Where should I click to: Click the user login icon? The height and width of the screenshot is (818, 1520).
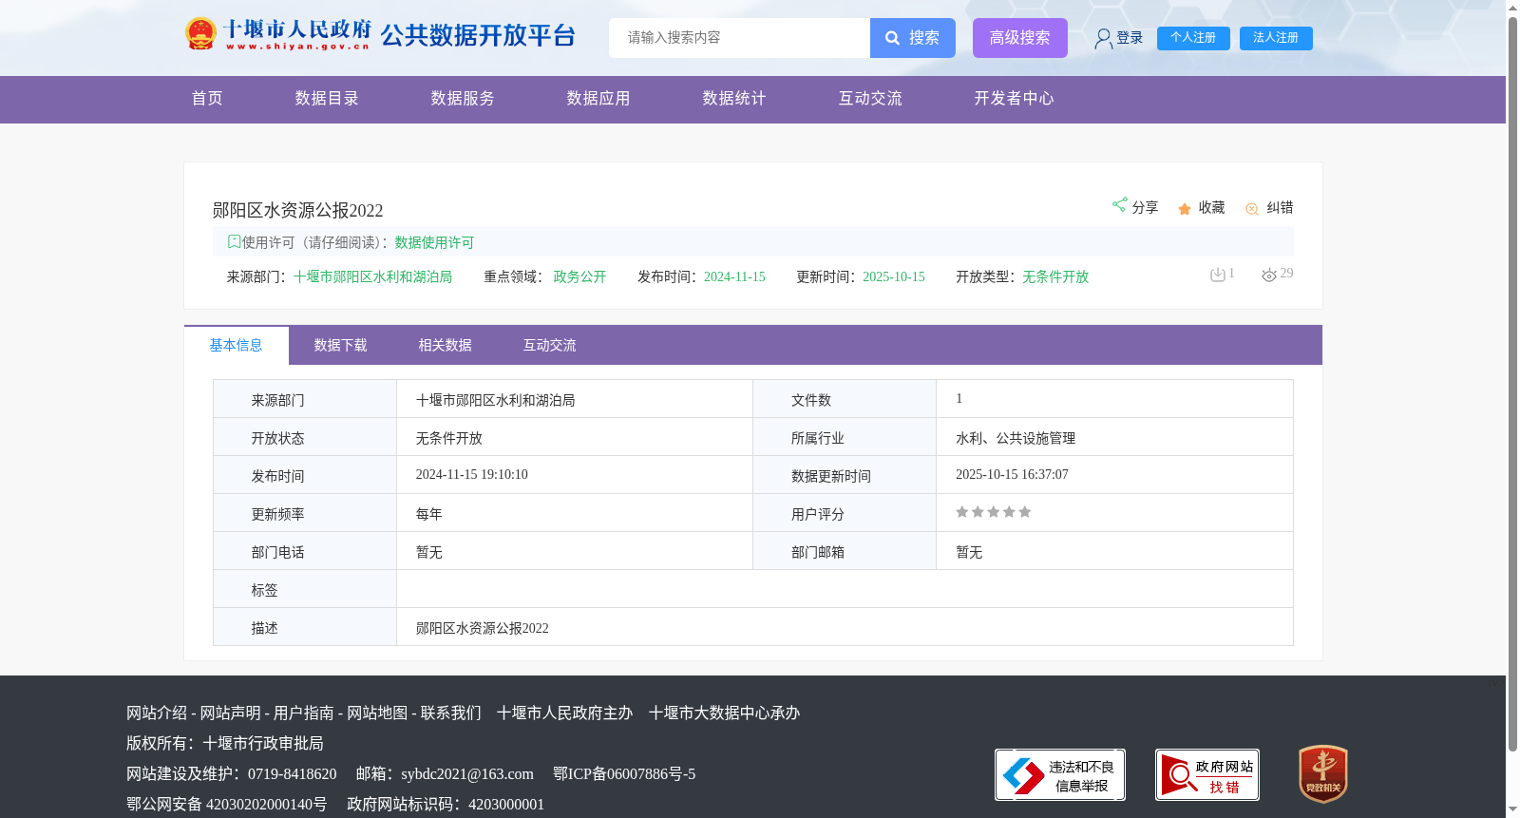click(1103, 38)
